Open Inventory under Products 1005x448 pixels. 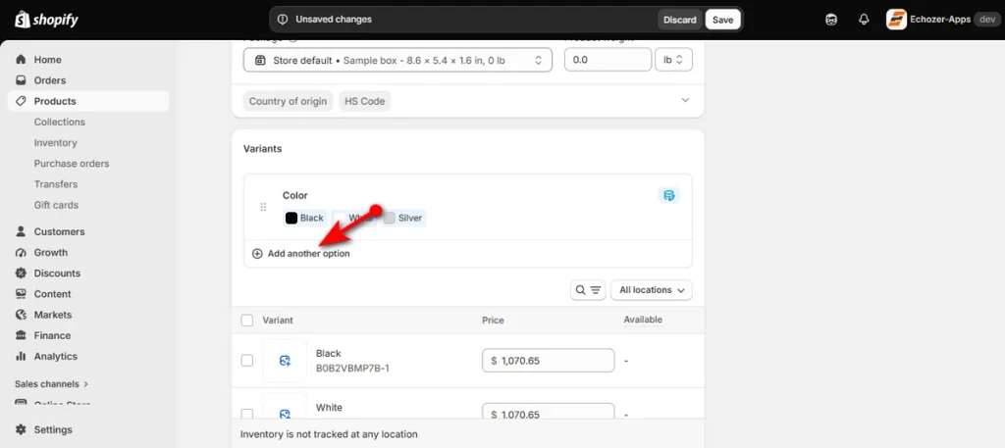pyautogui.click(x=56, y=143)
